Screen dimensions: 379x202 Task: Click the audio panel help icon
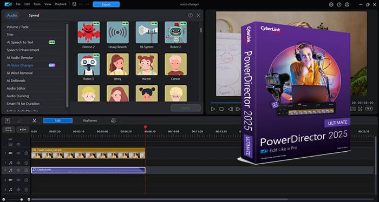pyautogui.click(x=191, y=15)
